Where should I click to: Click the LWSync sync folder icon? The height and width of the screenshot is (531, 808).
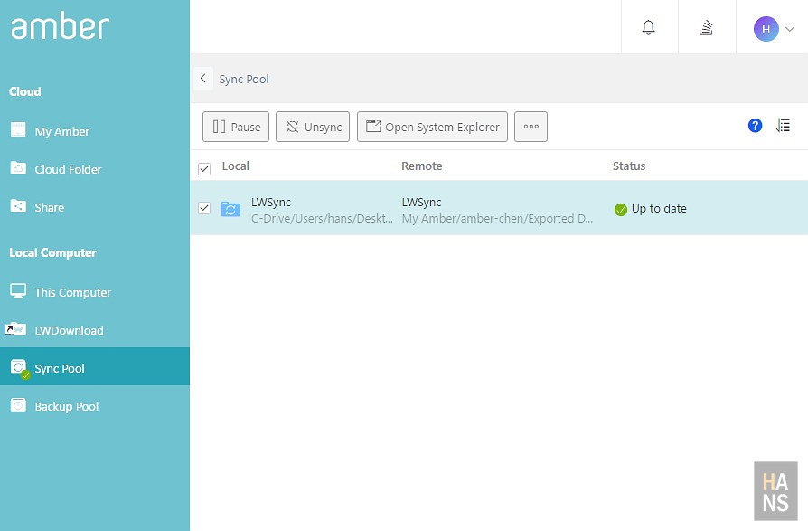coord(230,209)
